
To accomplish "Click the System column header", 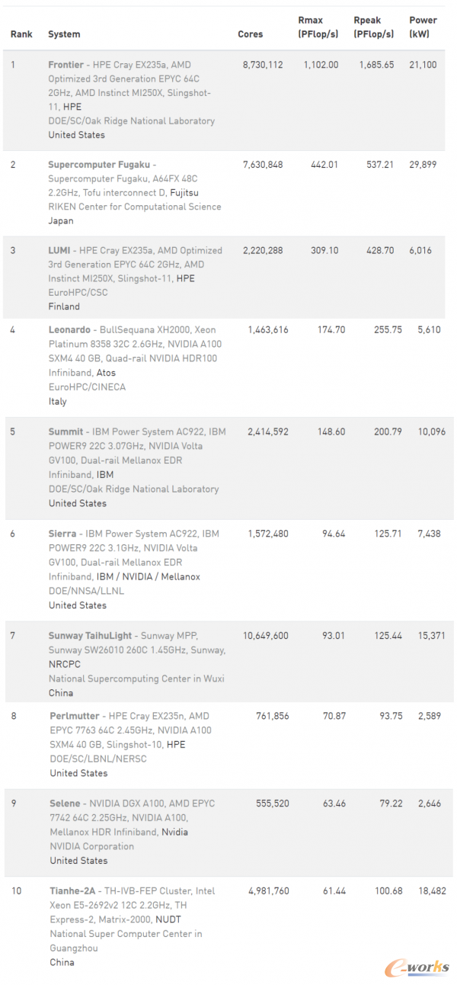I will [x=64, y=34].
